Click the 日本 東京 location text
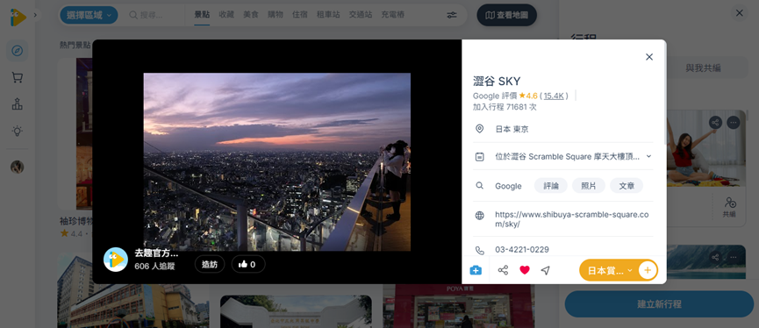Viewport: 759px width, 328px height. click(512, 129)
